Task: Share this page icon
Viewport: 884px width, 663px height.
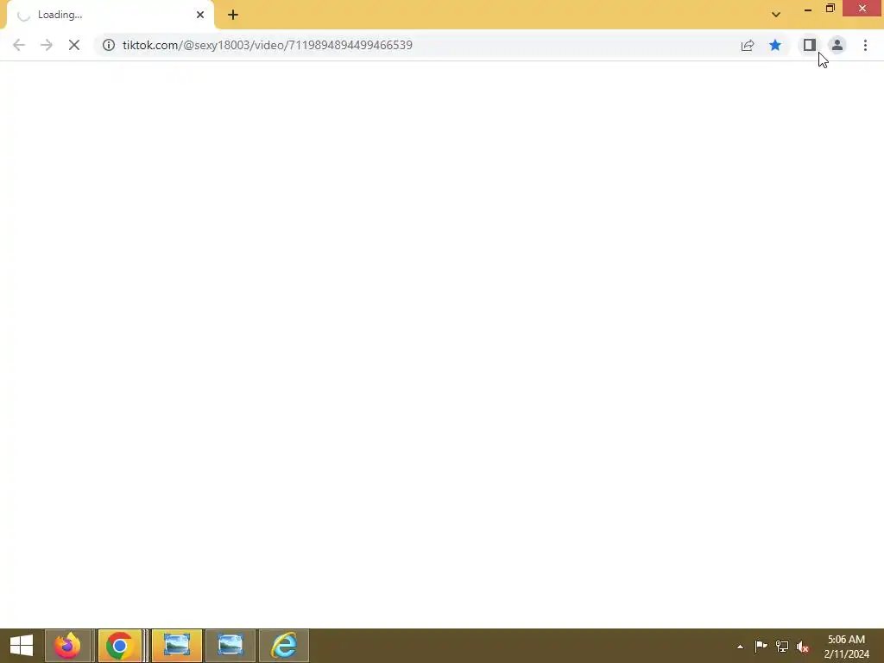Action: click(748, 45)
